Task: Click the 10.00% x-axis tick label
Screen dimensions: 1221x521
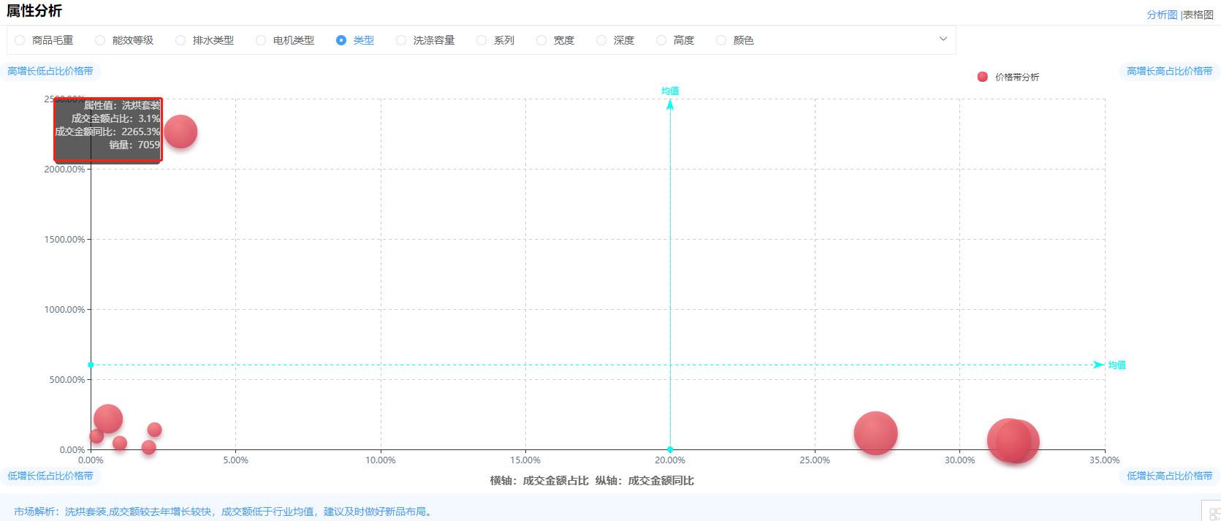Action: pos(381,460)
